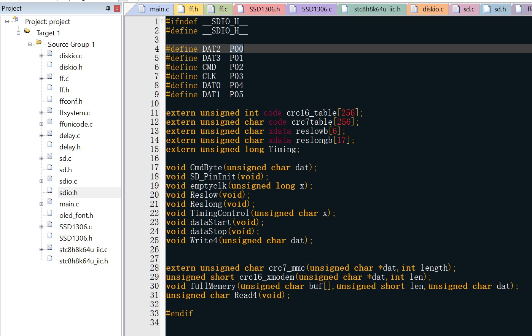Image resolution: width=532 pixels, height=336 pixels.
Task: Pin the Project panel with pushpin icon
Action: 108,8
